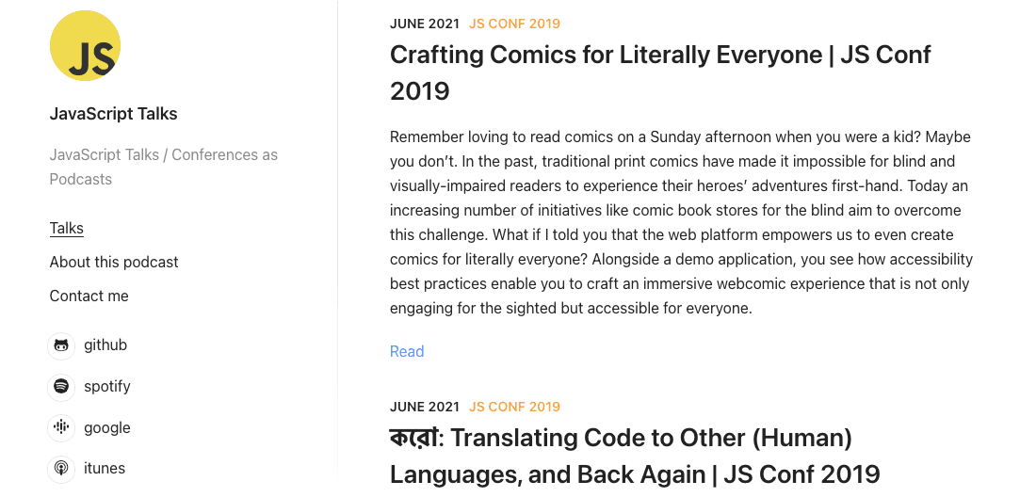Open About this podcast page
Screen dimensions: 1036x497
[114, 262]
